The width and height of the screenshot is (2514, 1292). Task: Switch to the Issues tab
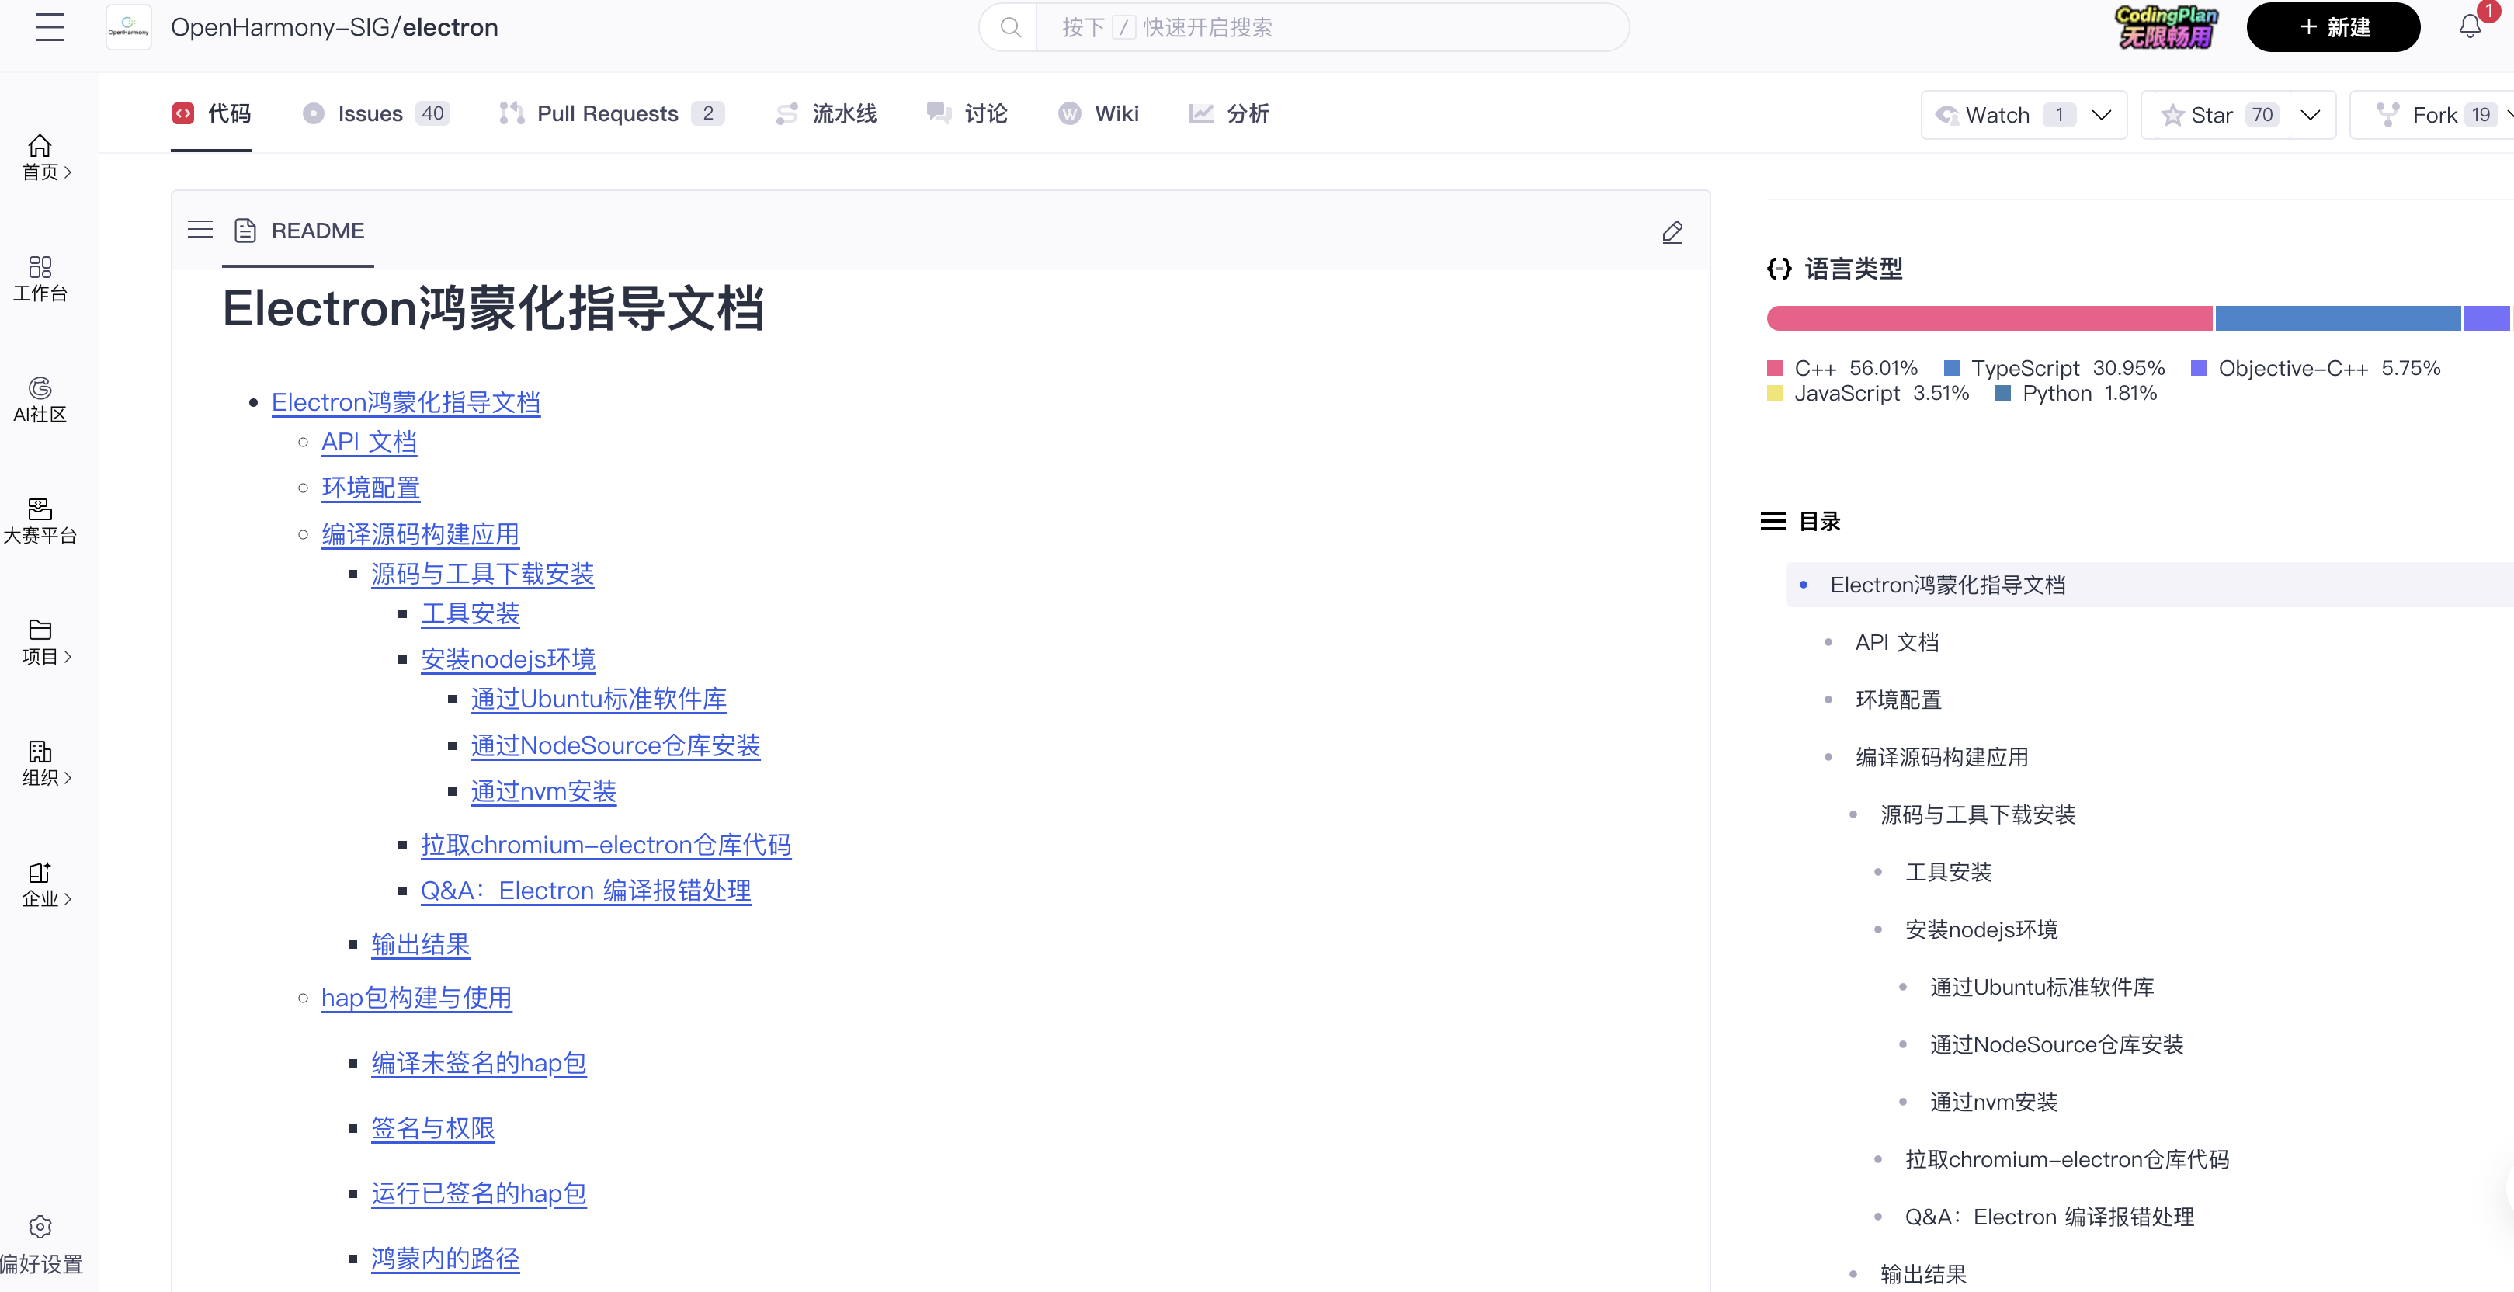376,113
